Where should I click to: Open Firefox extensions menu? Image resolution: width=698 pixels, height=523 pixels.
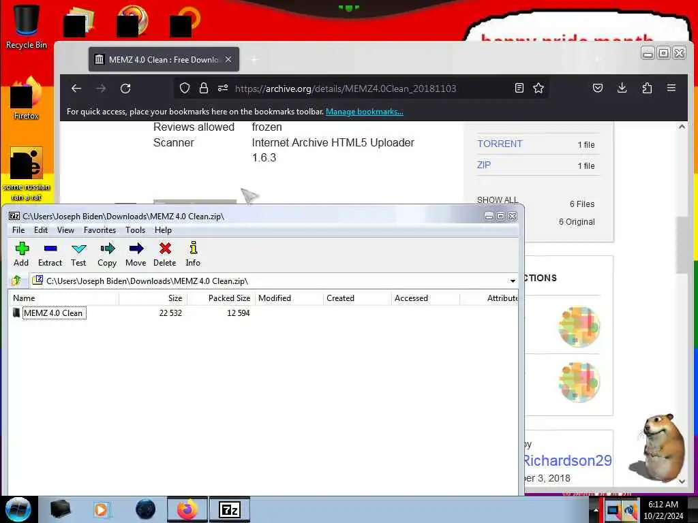pos(647,88)
